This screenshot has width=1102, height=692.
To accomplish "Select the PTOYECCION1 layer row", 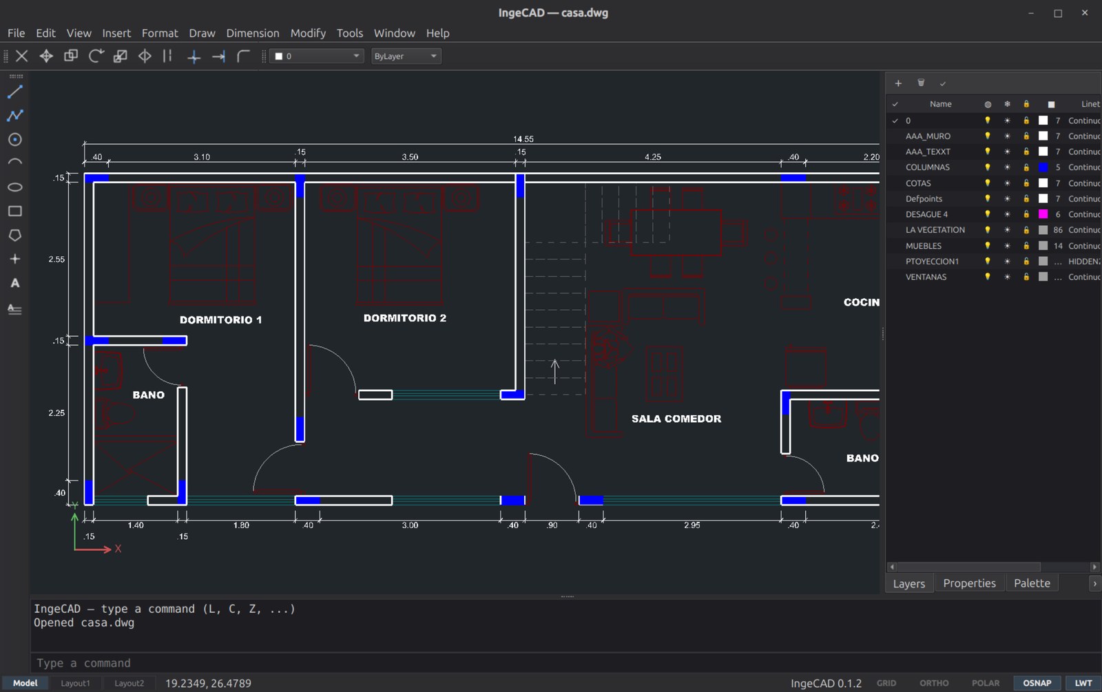I will tap(993, 262).
